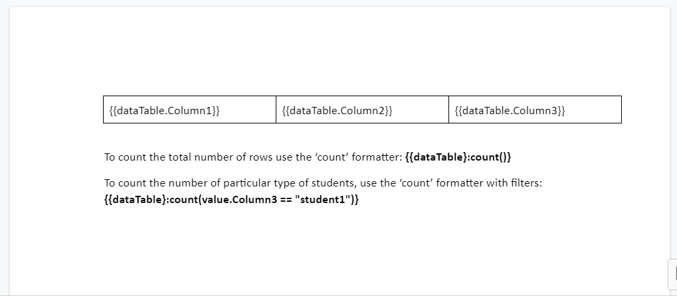Place cursor at "To count the total" sentence start
The image size is (677, 296).
click(106, 157)
